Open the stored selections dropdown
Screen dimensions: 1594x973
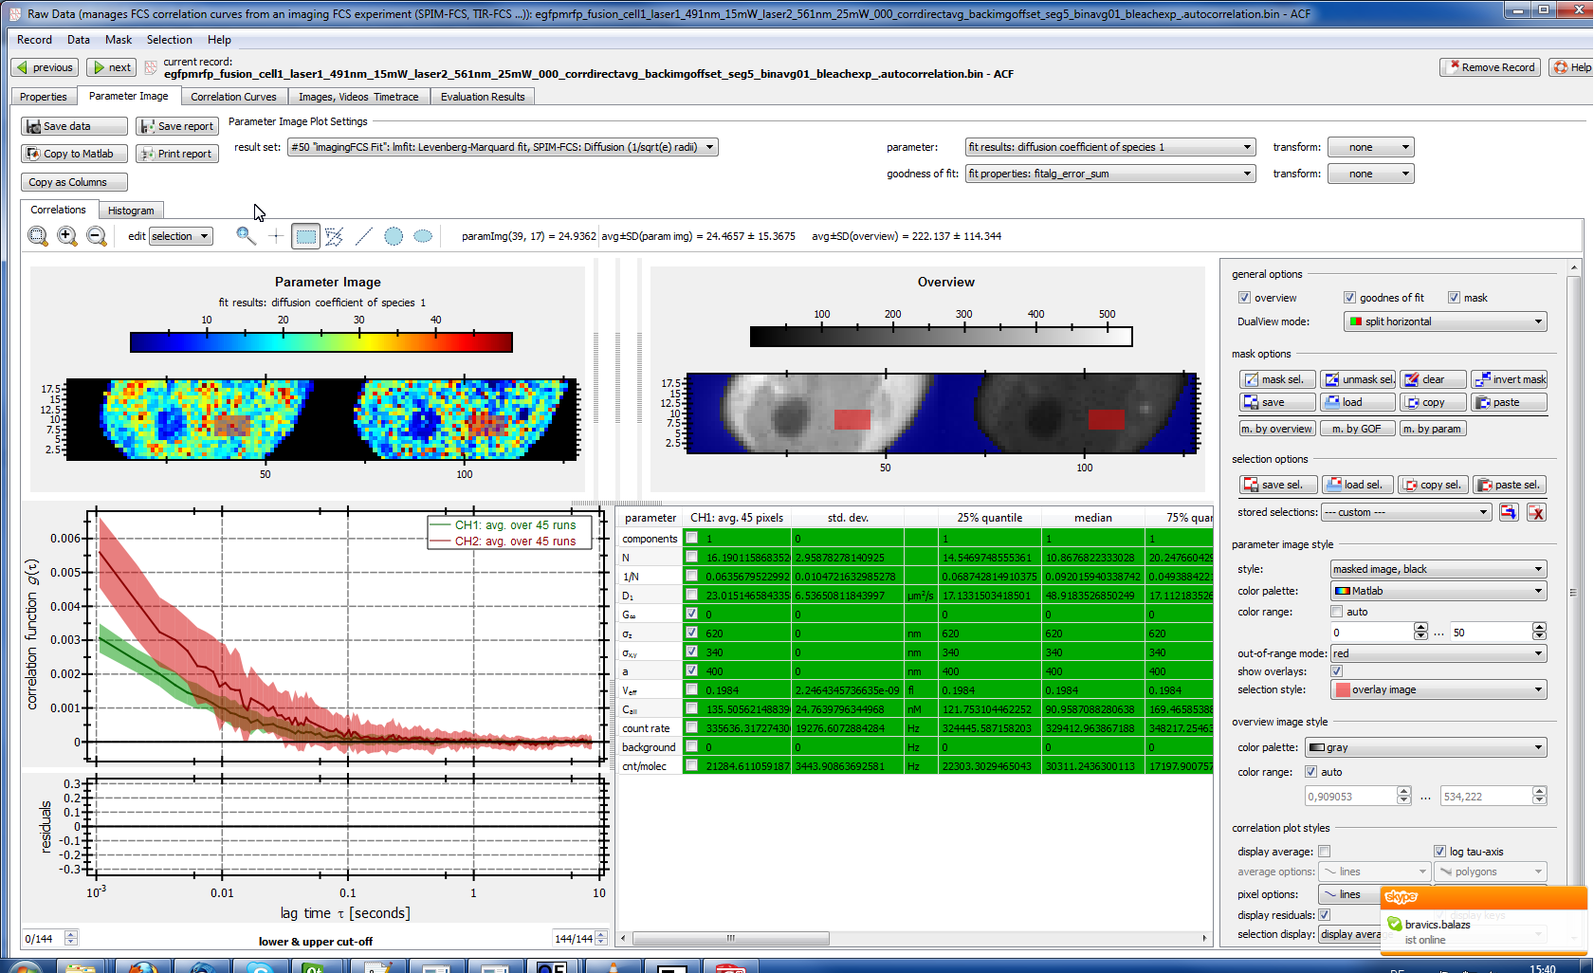pos(1407,512)
